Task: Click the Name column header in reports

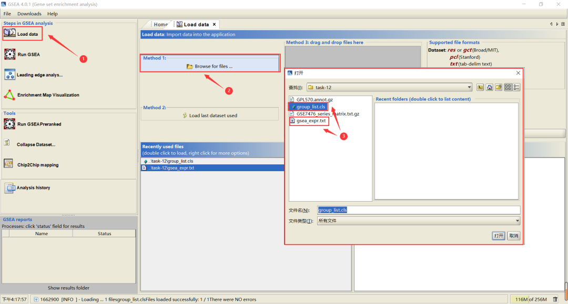Action: coord(42,234)
